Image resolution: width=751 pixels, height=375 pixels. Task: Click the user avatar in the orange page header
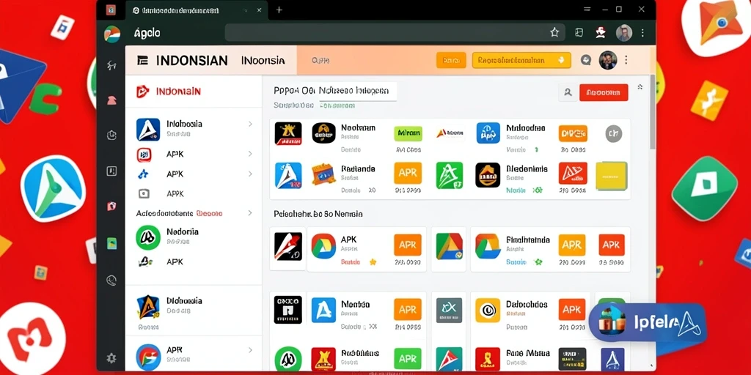[608, 60]
